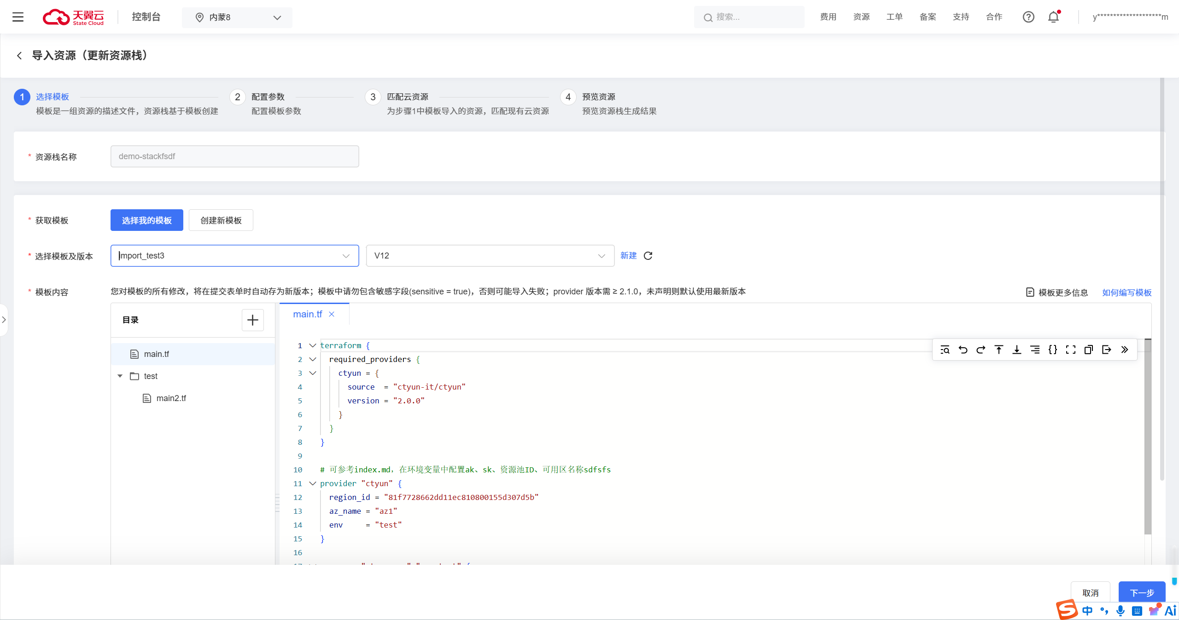This screenshot has width=1179, height=620.
Task: Add a new file with plus button
Action: 252,320
